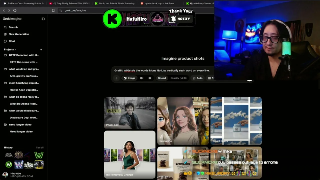The width and height of the screenshot is (320, 180).
Task: Click the browser forward arrow
Action: click(x=9, y=10)
